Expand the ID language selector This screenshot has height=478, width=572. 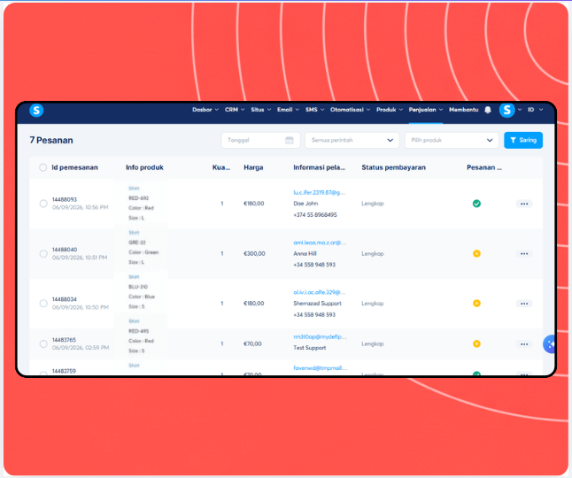point(535,110)
